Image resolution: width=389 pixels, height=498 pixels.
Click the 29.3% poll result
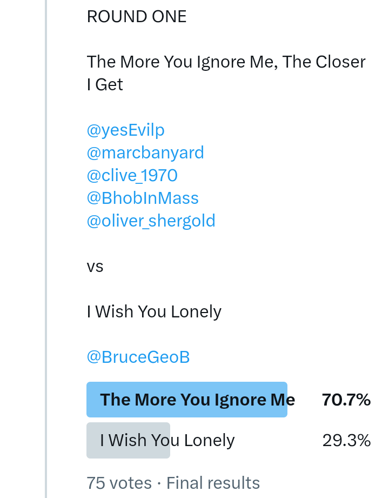pyautogui.click(x=346, y=441)
